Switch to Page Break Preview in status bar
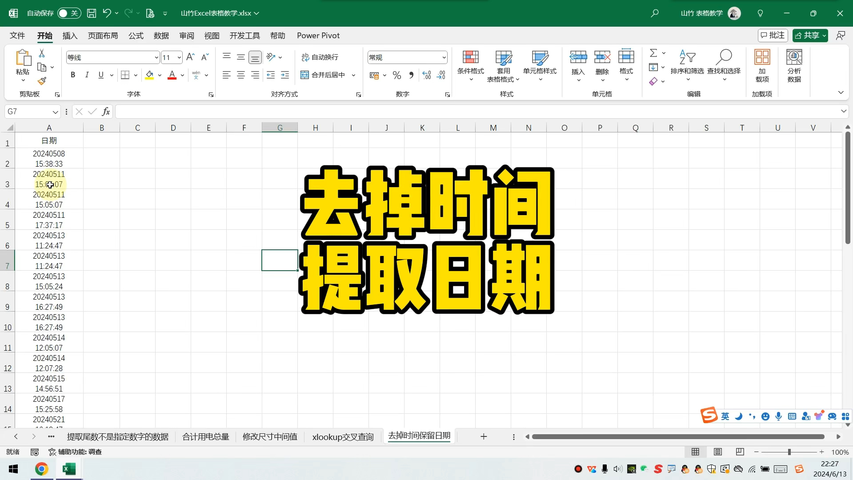853x480 pixels. (x=740, y=452)
